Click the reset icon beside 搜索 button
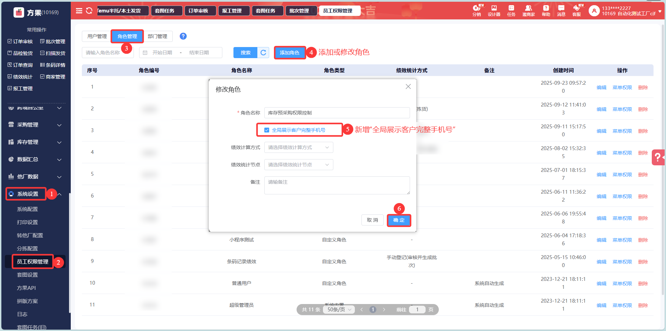 click(263, 53)
